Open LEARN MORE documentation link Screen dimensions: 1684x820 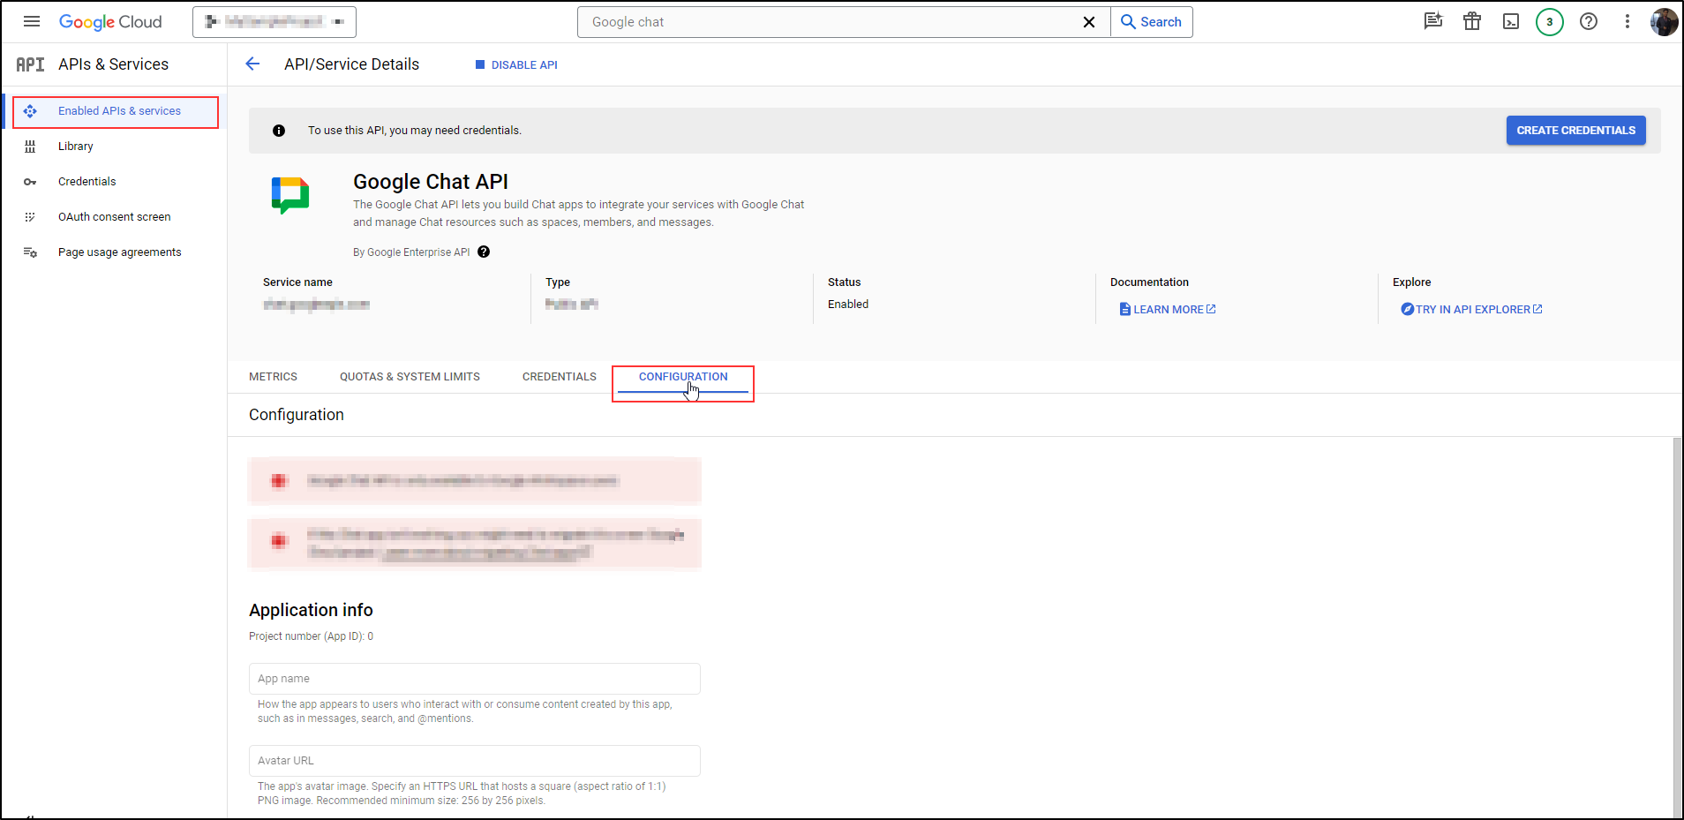(1168, 309)
